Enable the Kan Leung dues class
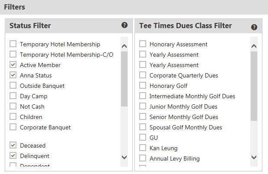The height and width of the screenshot is (174, 268). point(143,148)
